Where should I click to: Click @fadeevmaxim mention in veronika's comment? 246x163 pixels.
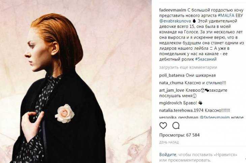(x=215, y=117)
